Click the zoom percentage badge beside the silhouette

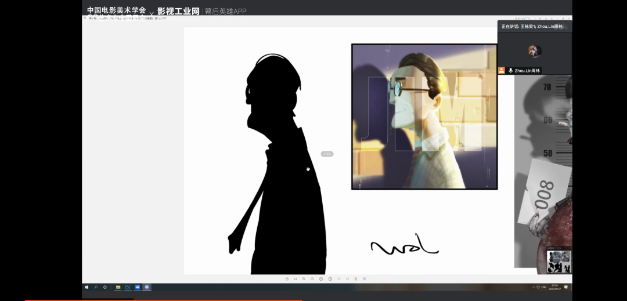327,154
